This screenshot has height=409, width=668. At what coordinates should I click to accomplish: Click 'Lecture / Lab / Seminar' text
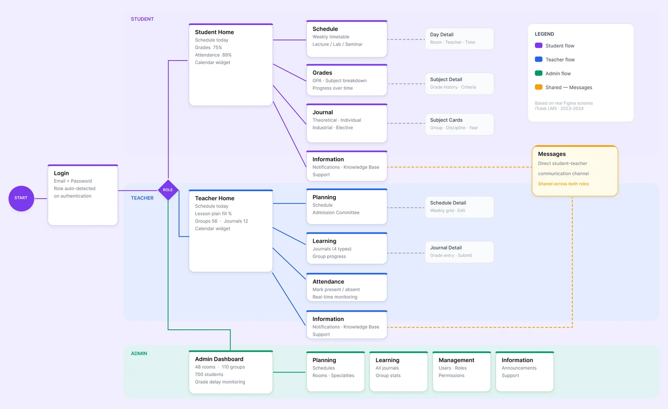tap(337, 45)
